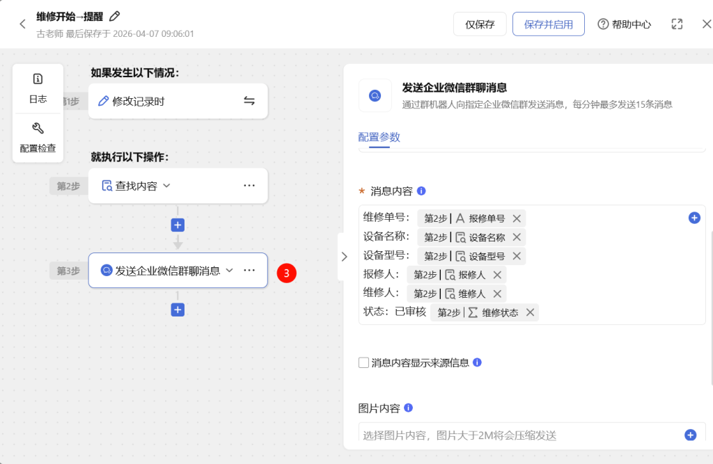The height and width of the screenshot is (464, 713).
Task: Click the 已审核 text in message
Action: pos(411,312)
